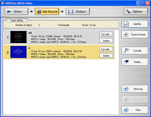Click the clip name 'dd'
The image size is (151, 117).
(30, 33)
